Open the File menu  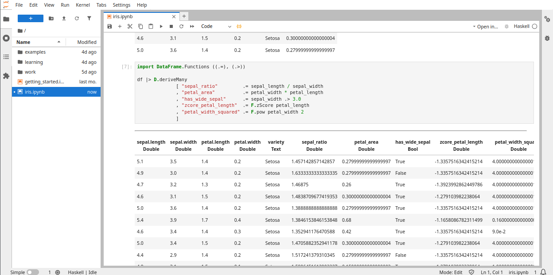(x=19, y=5)
